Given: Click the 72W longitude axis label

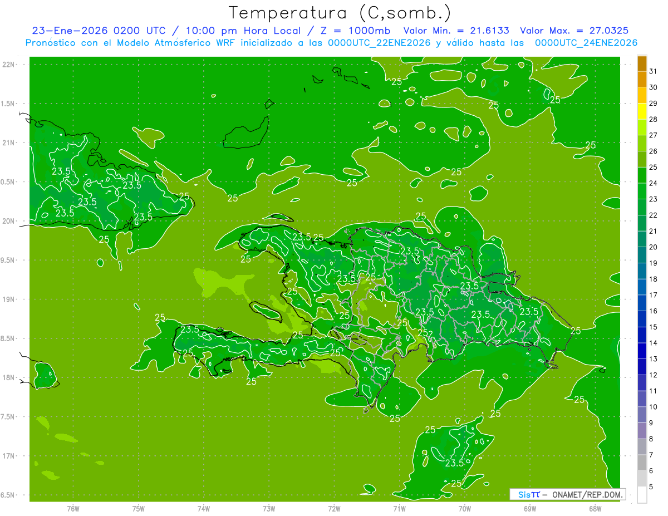Looking at the screenshot, I should click(335, 508).
